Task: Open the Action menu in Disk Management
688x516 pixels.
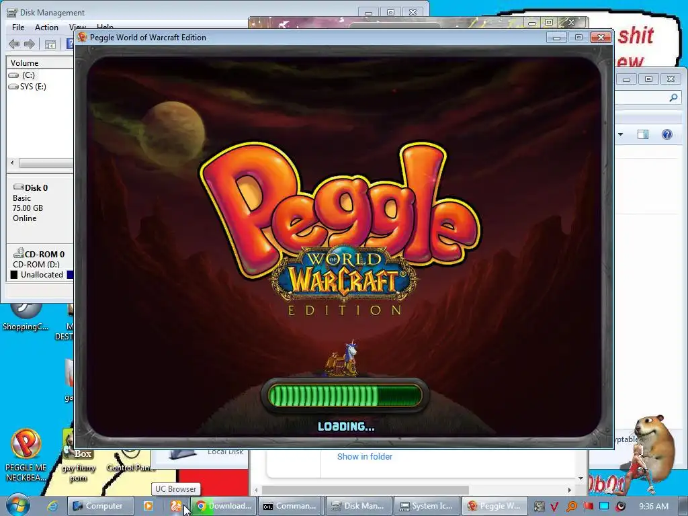Action: tap(46, 27)
